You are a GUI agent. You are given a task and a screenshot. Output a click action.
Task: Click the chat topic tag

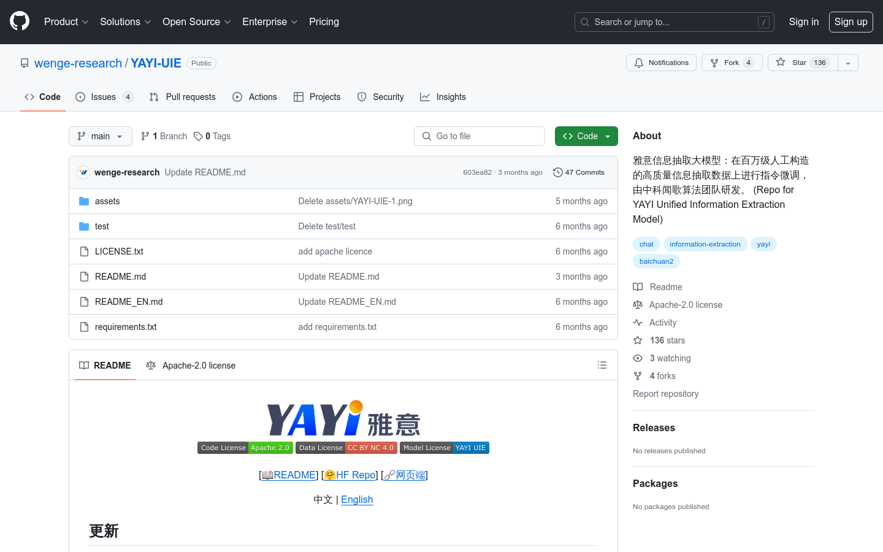click(x=646, y=244)
